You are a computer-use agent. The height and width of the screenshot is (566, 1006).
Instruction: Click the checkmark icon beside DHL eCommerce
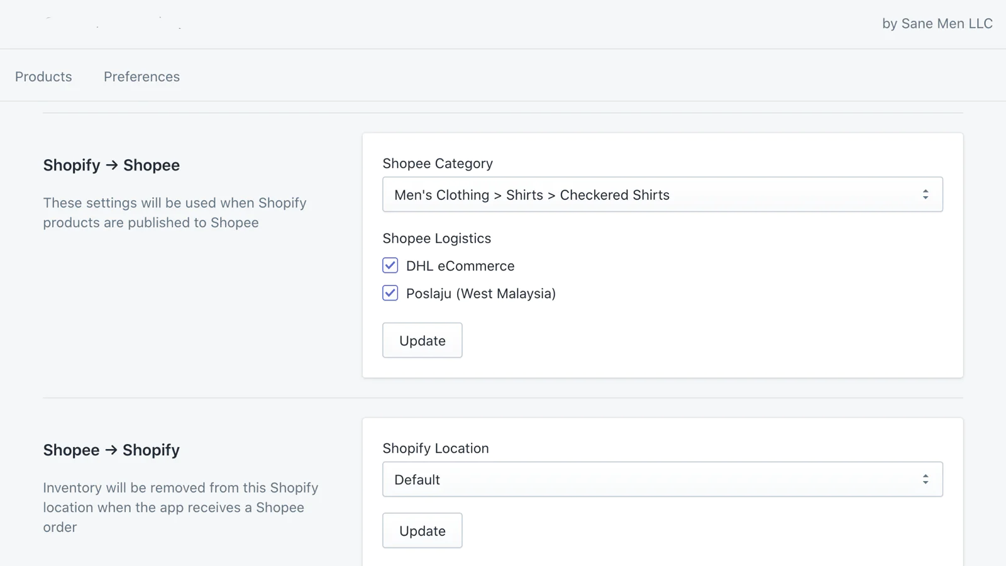[390, 265]
